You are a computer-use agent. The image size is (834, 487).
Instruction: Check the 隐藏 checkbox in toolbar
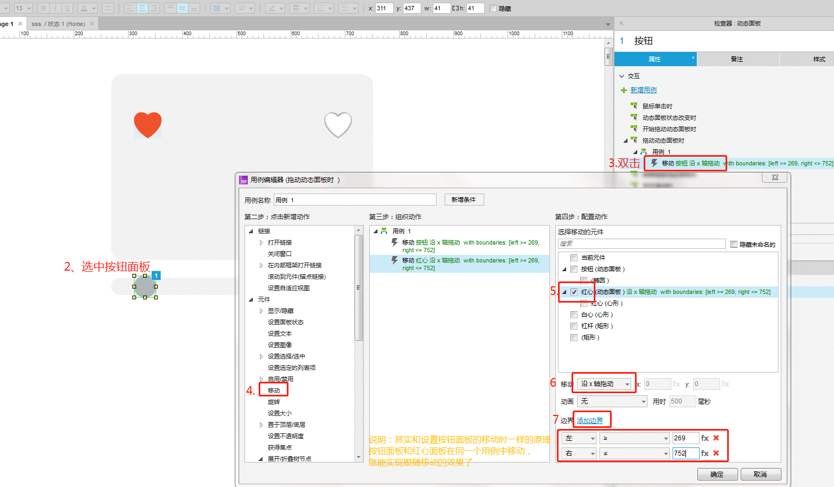[493, 8]
